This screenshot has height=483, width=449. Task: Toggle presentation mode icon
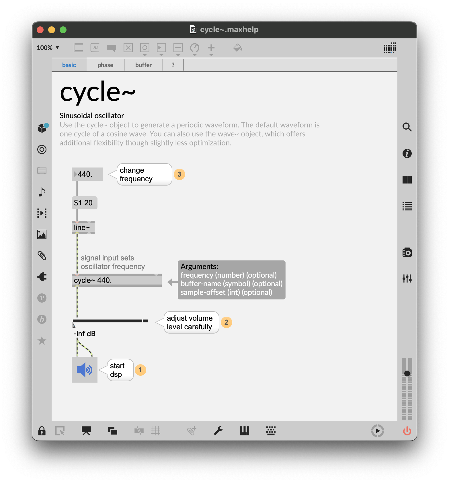tap(86, 431)
